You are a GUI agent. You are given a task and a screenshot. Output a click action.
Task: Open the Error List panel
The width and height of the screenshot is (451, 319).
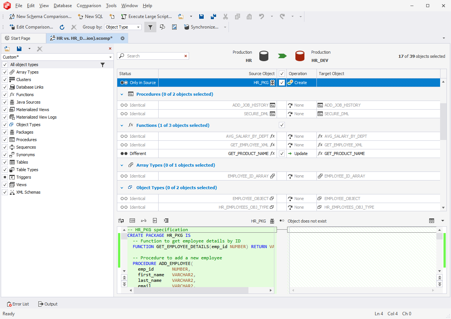[x=18, y=304]
